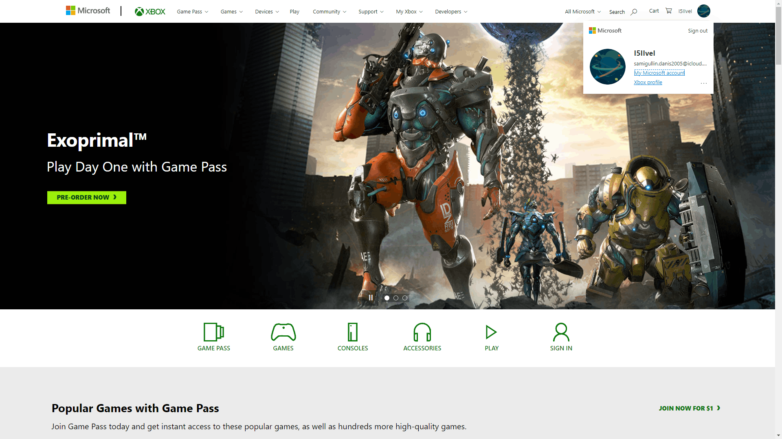Click Popular Games with Game Pass heading
Image resolution: width=782 pixels, height=439 pixels.
[x=135, y=408]
